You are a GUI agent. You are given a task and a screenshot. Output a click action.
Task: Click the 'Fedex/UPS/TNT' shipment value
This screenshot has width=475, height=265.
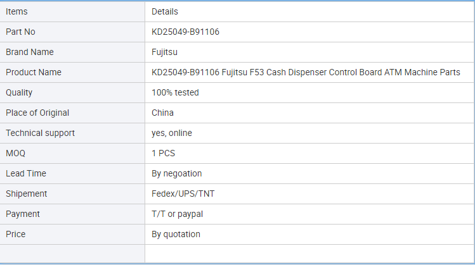click(x=183, y=194)
